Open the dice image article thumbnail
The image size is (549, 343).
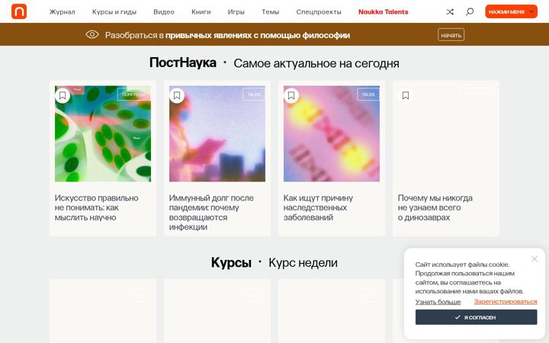(x=103, y=133)
